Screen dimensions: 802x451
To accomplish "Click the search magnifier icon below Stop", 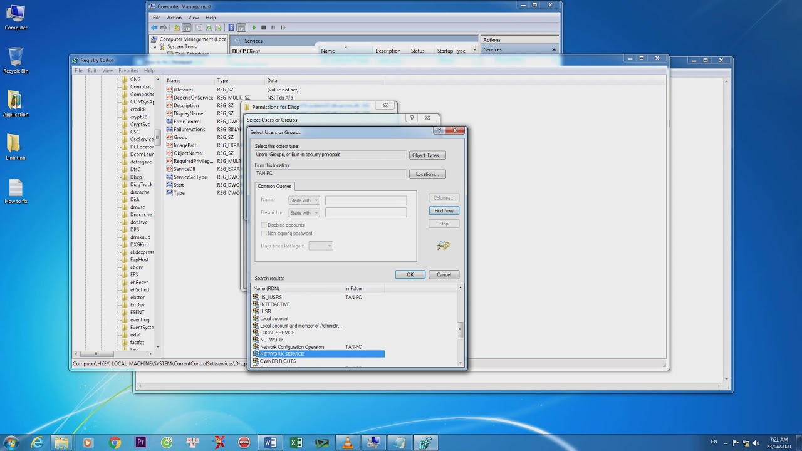I will pos(444,246).
